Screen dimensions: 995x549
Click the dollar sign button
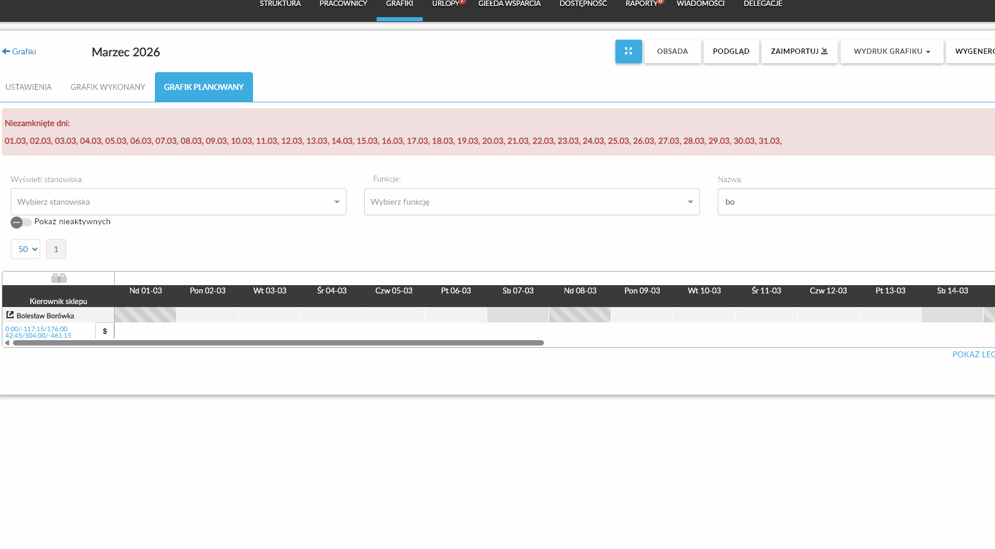pyautogui.click(x=105, y=331)
